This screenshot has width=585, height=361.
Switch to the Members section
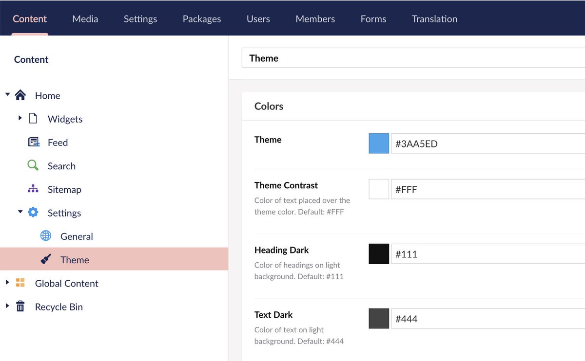pos(315,19)
